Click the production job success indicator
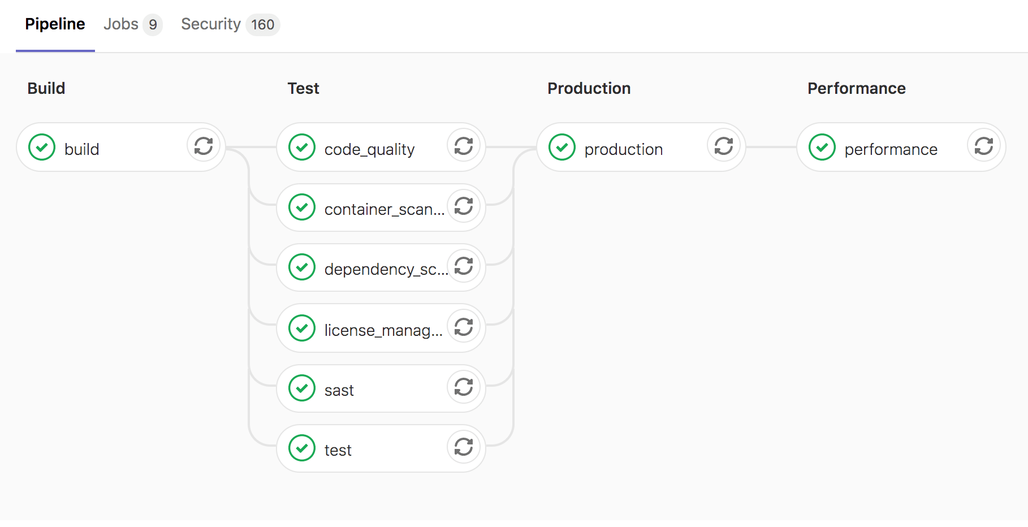The width and height of the screenshot is (1028, 527). 561,147
